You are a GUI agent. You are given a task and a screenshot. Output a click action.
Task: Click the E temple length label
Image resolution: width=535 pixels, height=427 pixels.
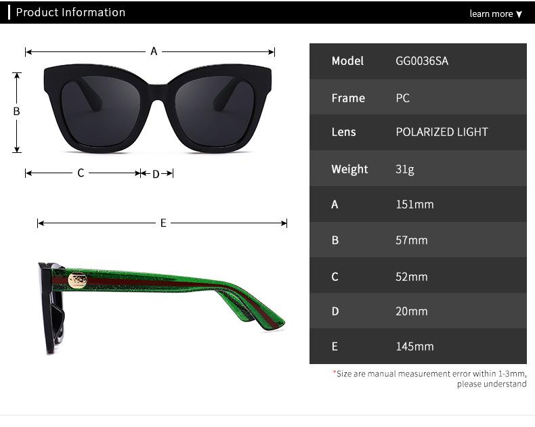tap(163, 223)
